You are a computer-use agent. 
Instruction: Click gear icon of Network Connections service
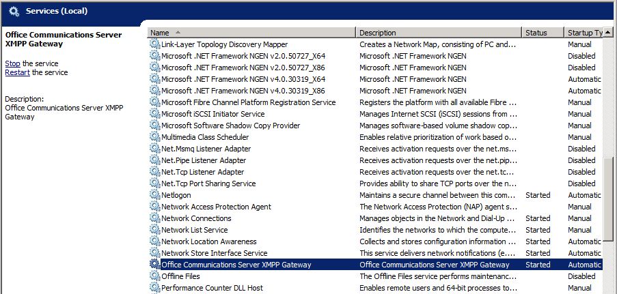coord(155,218)
